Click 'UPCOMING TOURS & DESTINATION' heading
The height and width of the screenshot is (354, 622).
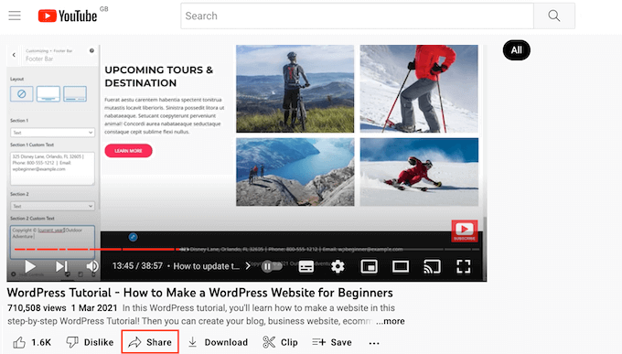[158, 76]
